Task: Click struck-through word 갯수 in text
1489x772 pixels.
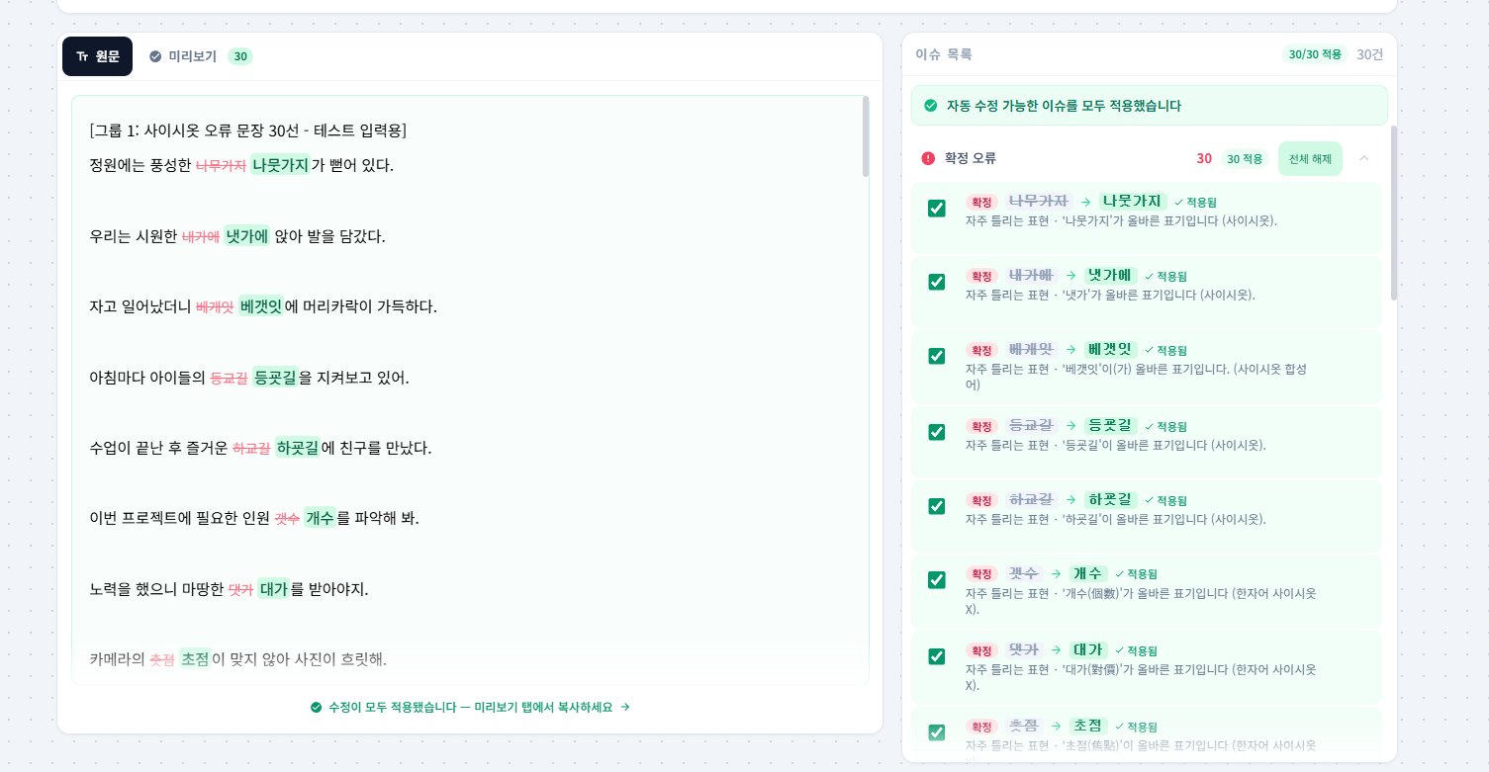Action: coord(287,519)
